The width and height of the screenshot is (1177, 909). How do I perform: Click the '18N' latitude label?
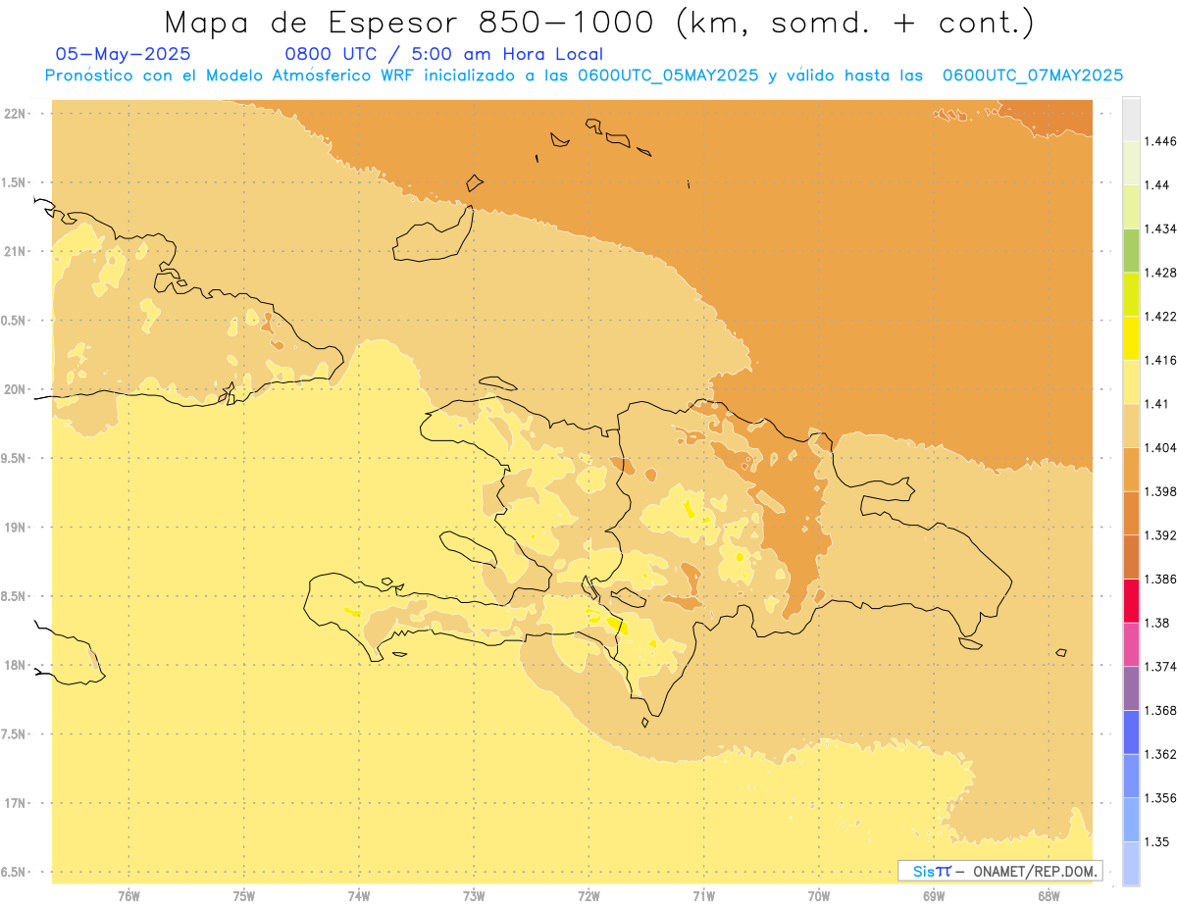pyautogui.click(x=15, y=666)
